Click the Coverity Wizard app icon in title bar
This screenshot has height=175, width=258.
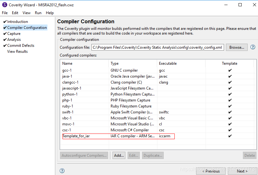5,5
